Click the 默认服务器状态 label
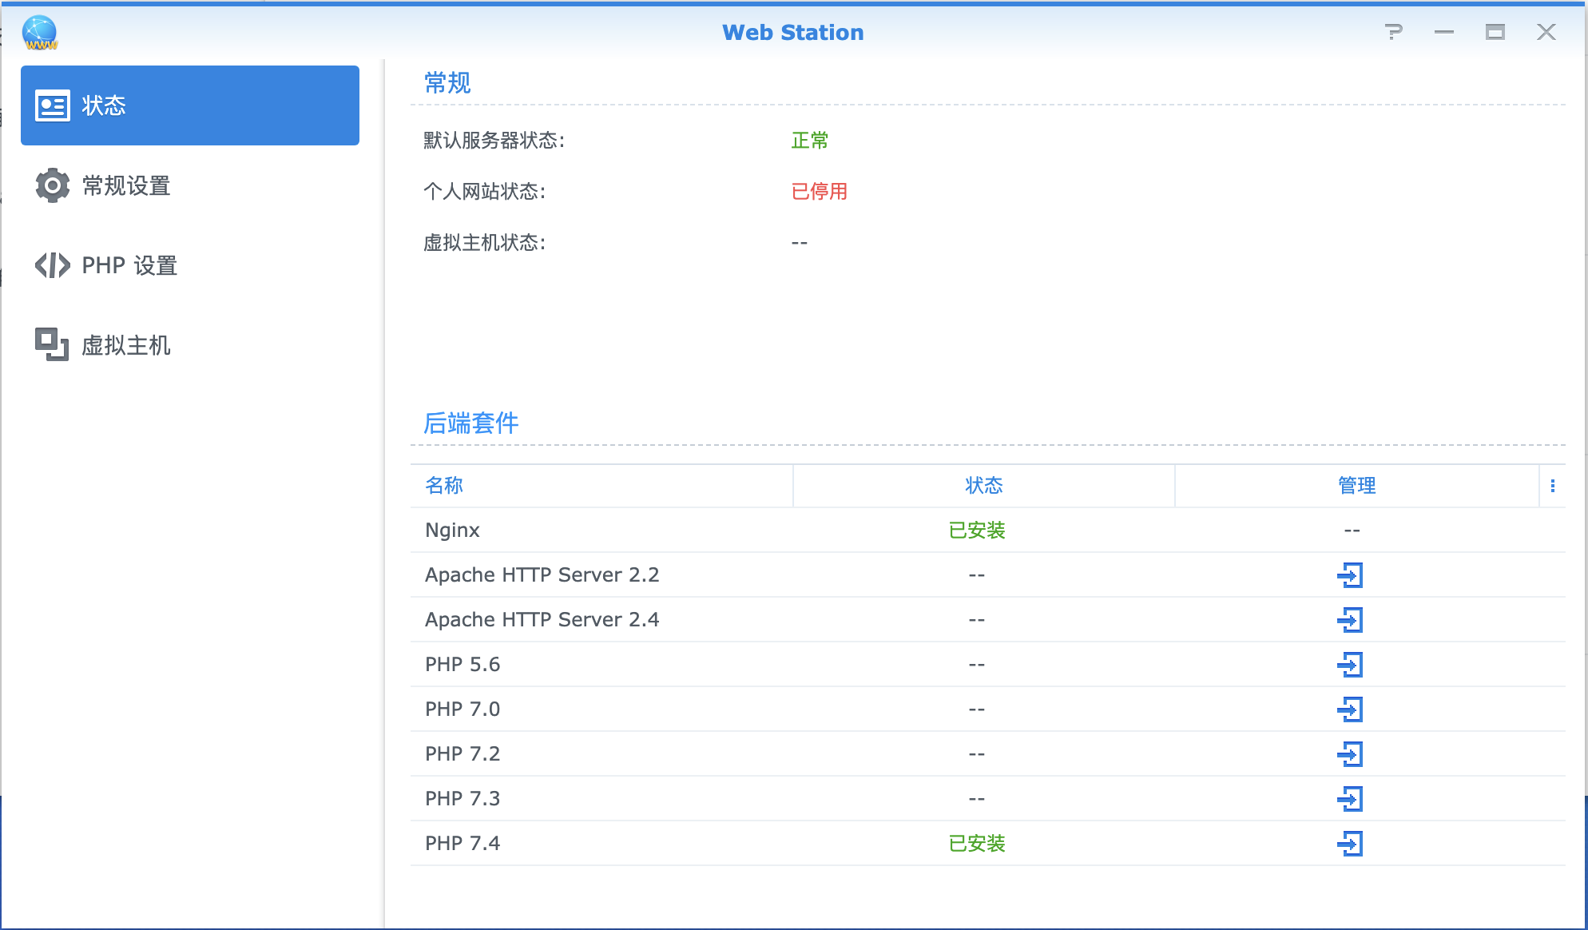This screenshot has width=1588, height=930. 494,141
